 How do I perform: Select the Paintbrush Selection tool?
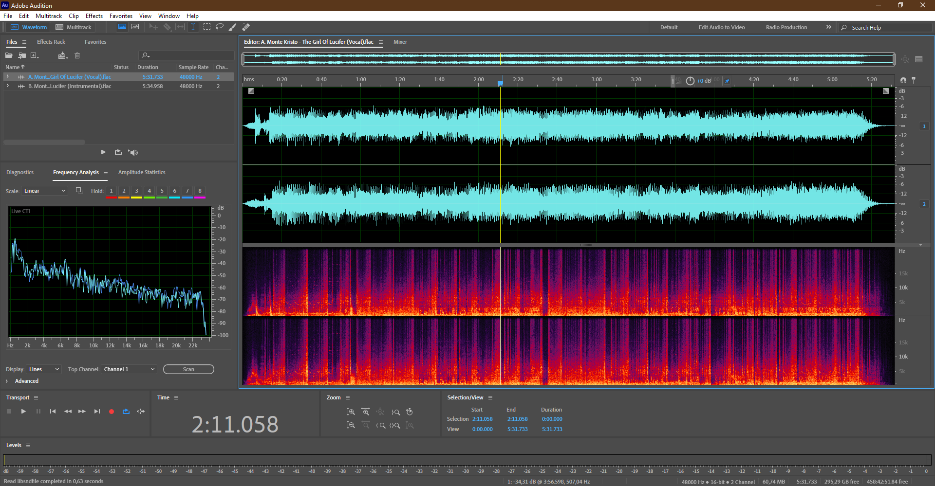[233, 27]
